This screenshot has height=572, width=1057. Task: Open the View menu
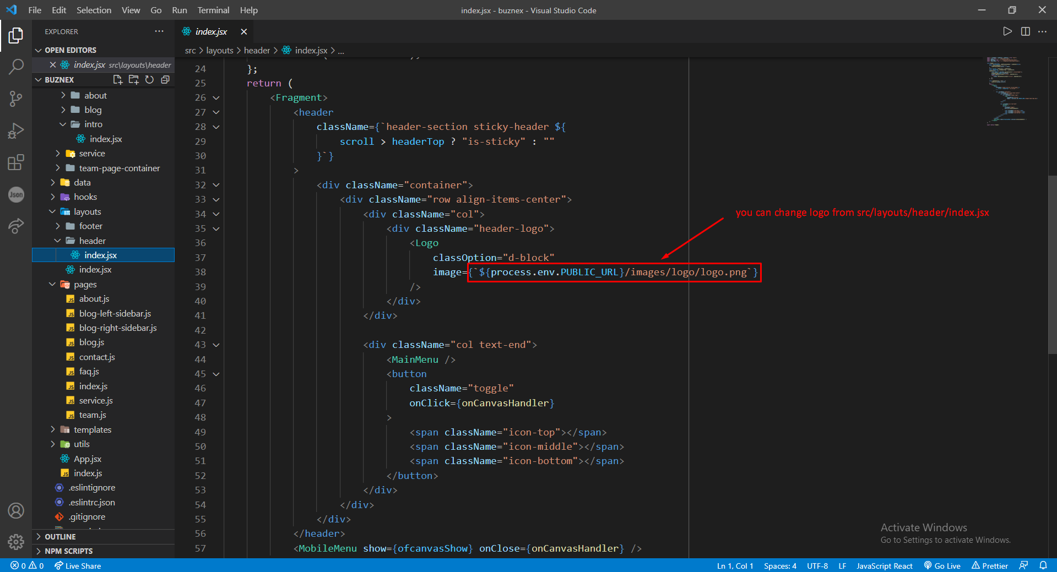pos(131,10)
